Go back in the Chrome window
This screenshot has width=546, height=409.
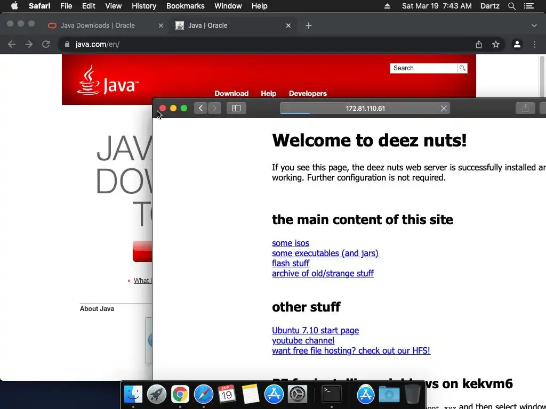(x=12, y=44)
